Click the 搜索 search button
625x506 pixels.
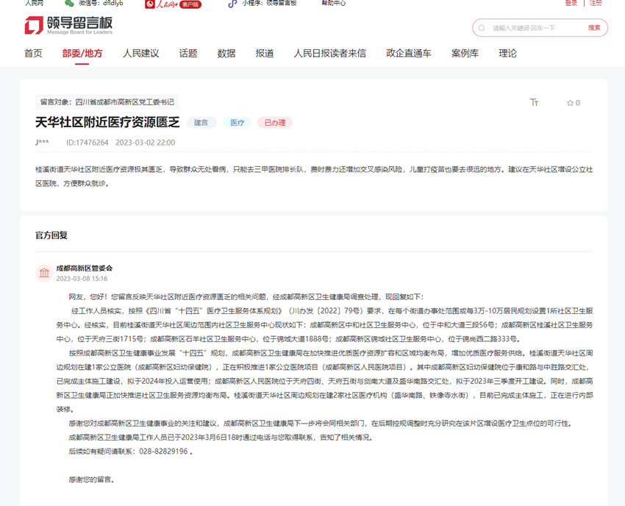click(594, 28)
